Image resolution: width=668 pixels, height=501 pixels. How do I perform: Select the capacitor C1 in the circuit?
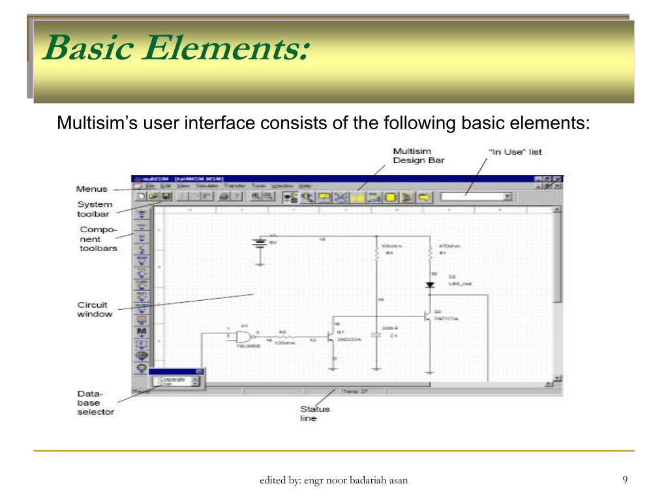tap(376, 335)
